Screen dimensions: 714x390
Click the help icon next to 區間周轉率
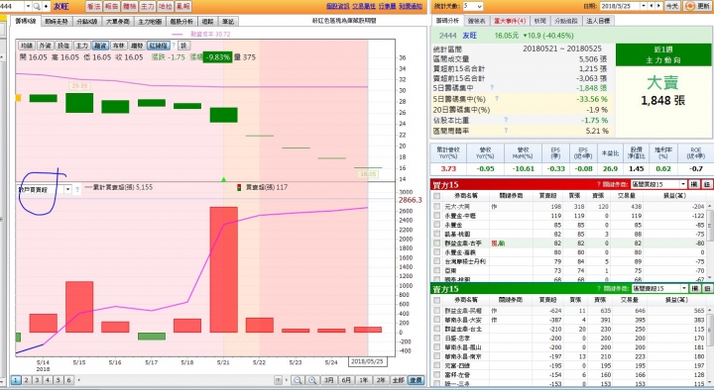pos(506,131)
